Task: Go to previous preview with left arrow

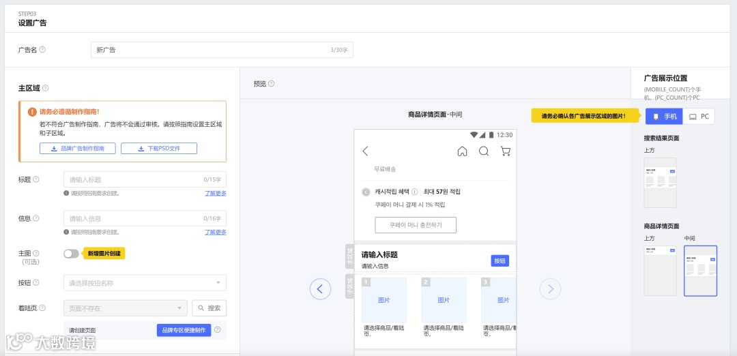Action: point(320,289)
